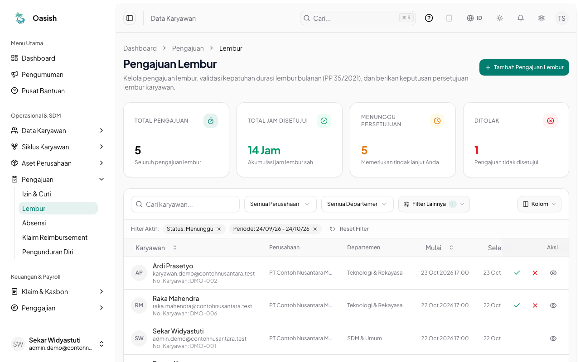Viewport: 580px width, 362px height.
Task: Open Pengunduran Diri submenu item
Action: tap(58, 252)
